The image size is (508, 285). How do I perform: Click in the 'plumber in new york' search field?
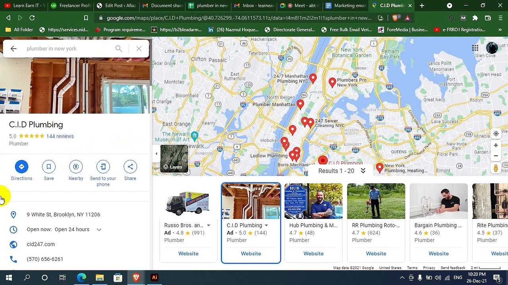tap(67, 49)
